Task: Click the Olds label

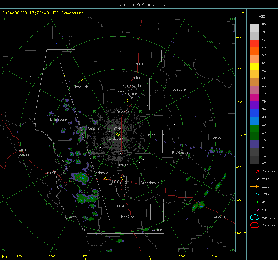Action: [x=118, y=129]
